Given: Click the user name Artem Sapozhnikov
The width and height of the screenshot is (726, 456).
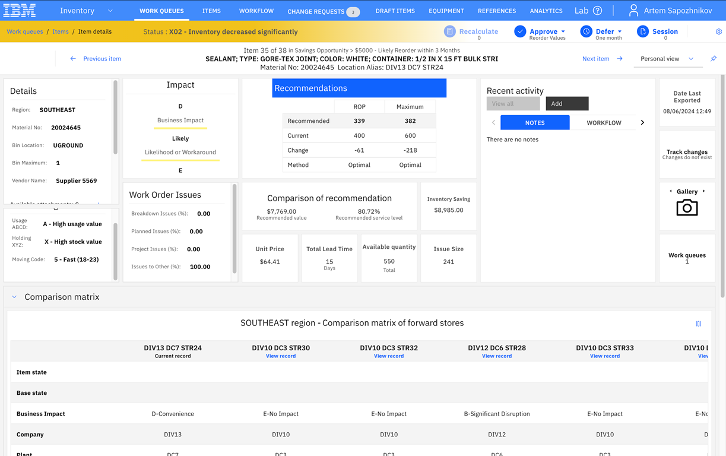Looking at the screenshot, I should pos(678,11).
